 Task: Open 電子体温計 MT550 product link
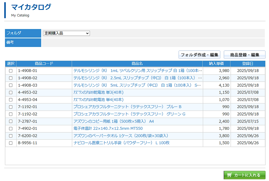pyautogui.click(x=108, y=128)
